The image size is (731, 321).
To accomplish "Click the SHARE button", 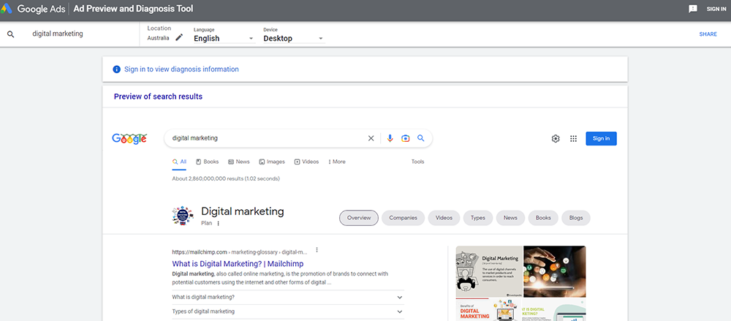I will [x=708, y=34].
